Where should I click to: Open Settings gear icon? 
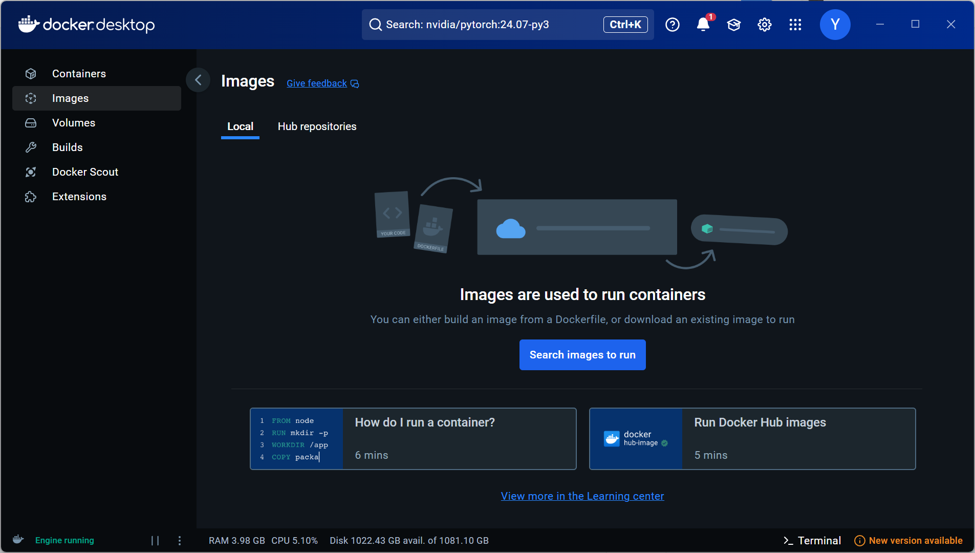pyautogui.click(x=764, y=25)
